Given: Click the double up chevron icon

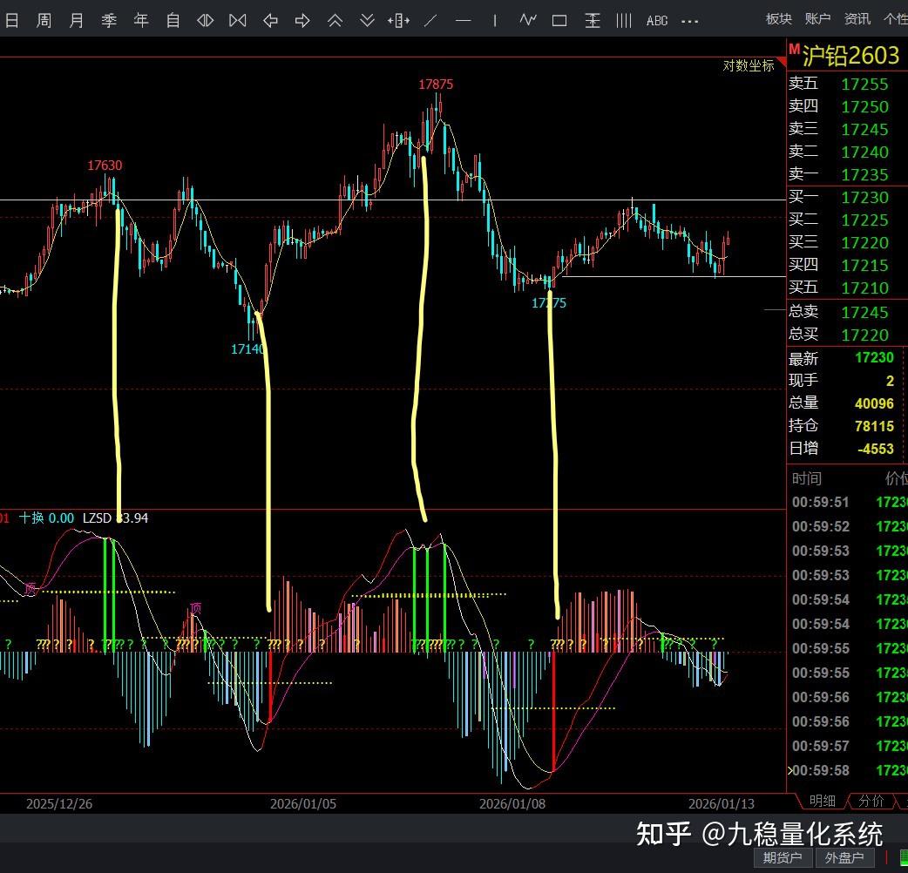Looking at the screenshot, I should point(335,20).
